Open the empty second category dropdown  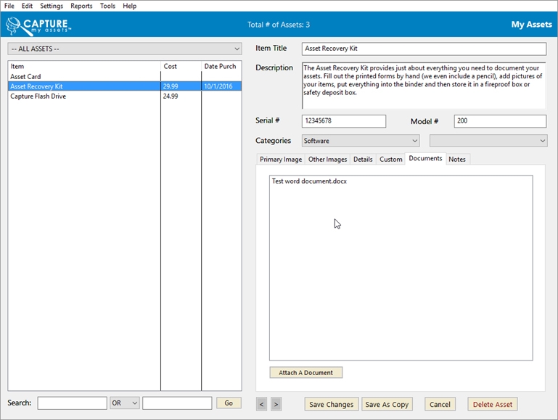tap(488, 141)
